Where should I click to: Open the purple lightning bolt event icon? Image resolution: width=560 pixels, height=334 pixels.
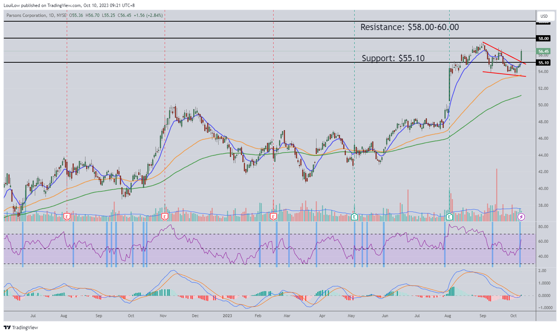click(x=521, y=217)
